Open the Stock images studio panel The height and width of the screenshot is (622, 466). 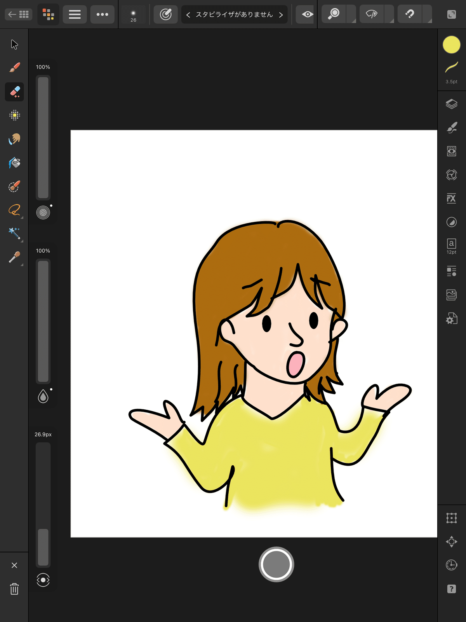[x=451, y=295]
